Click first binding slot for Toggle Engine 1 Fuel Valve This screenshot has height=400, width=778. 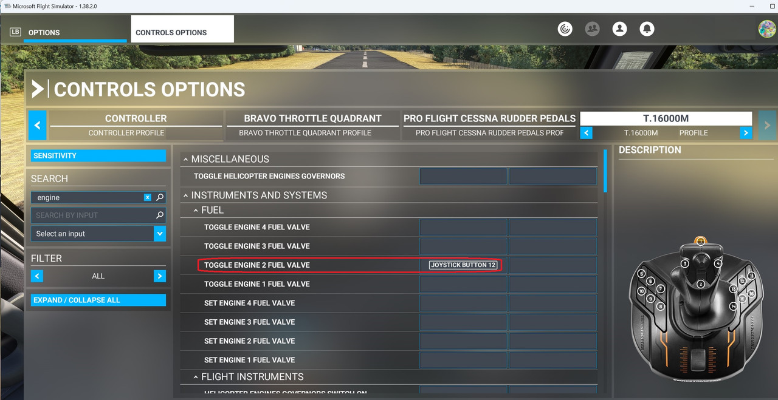(463, 283)
